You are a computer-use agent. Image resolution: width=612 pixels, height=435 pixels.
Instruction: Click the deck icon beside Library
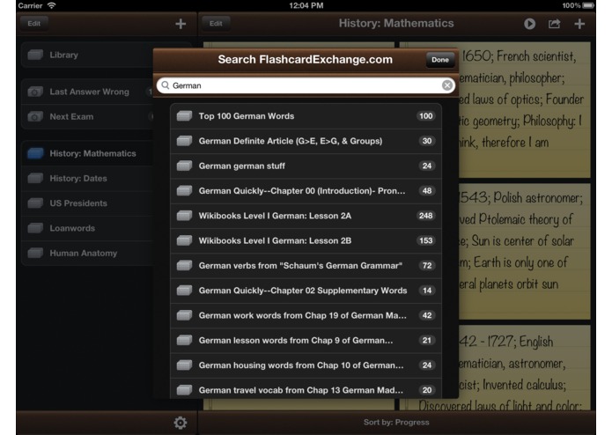35,55
